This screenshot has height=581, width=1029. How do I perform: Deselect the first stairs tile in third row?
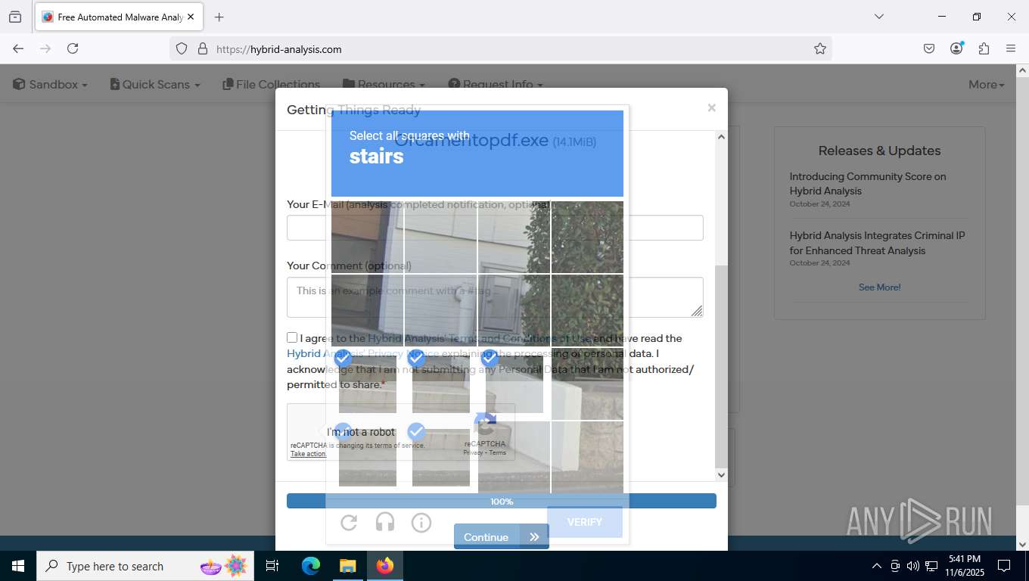(368, 384)
